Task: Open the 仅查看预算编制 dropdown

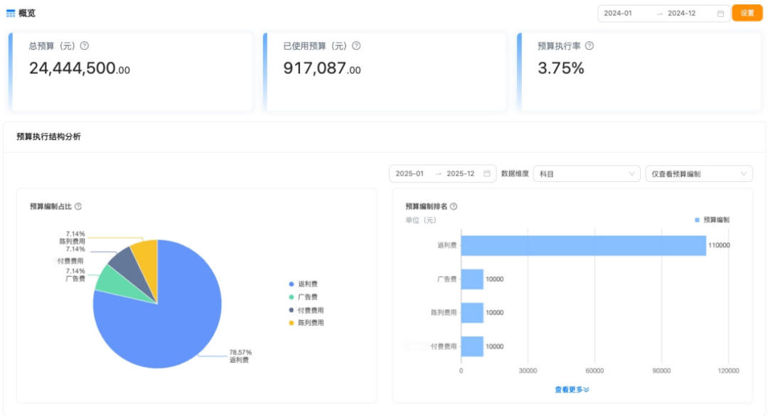Action: pos(699,174)
